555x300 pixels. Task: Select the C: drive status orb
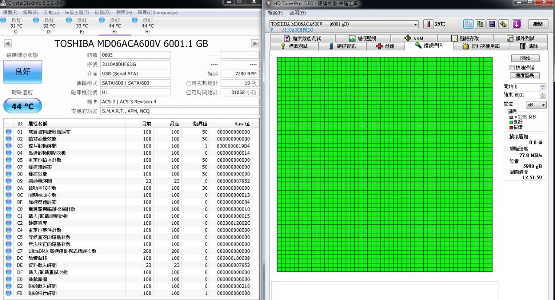pos(3,20)
